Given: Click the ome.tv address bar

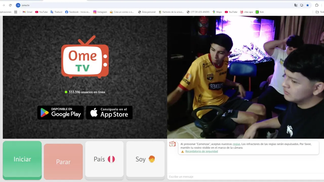Looking at the screenshot, I should pyautogui.click(x=152, y=5).
